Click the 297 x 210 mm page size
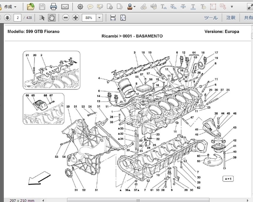Image resolution: width=253 pixels, height=202 pixels. point(22,200)
